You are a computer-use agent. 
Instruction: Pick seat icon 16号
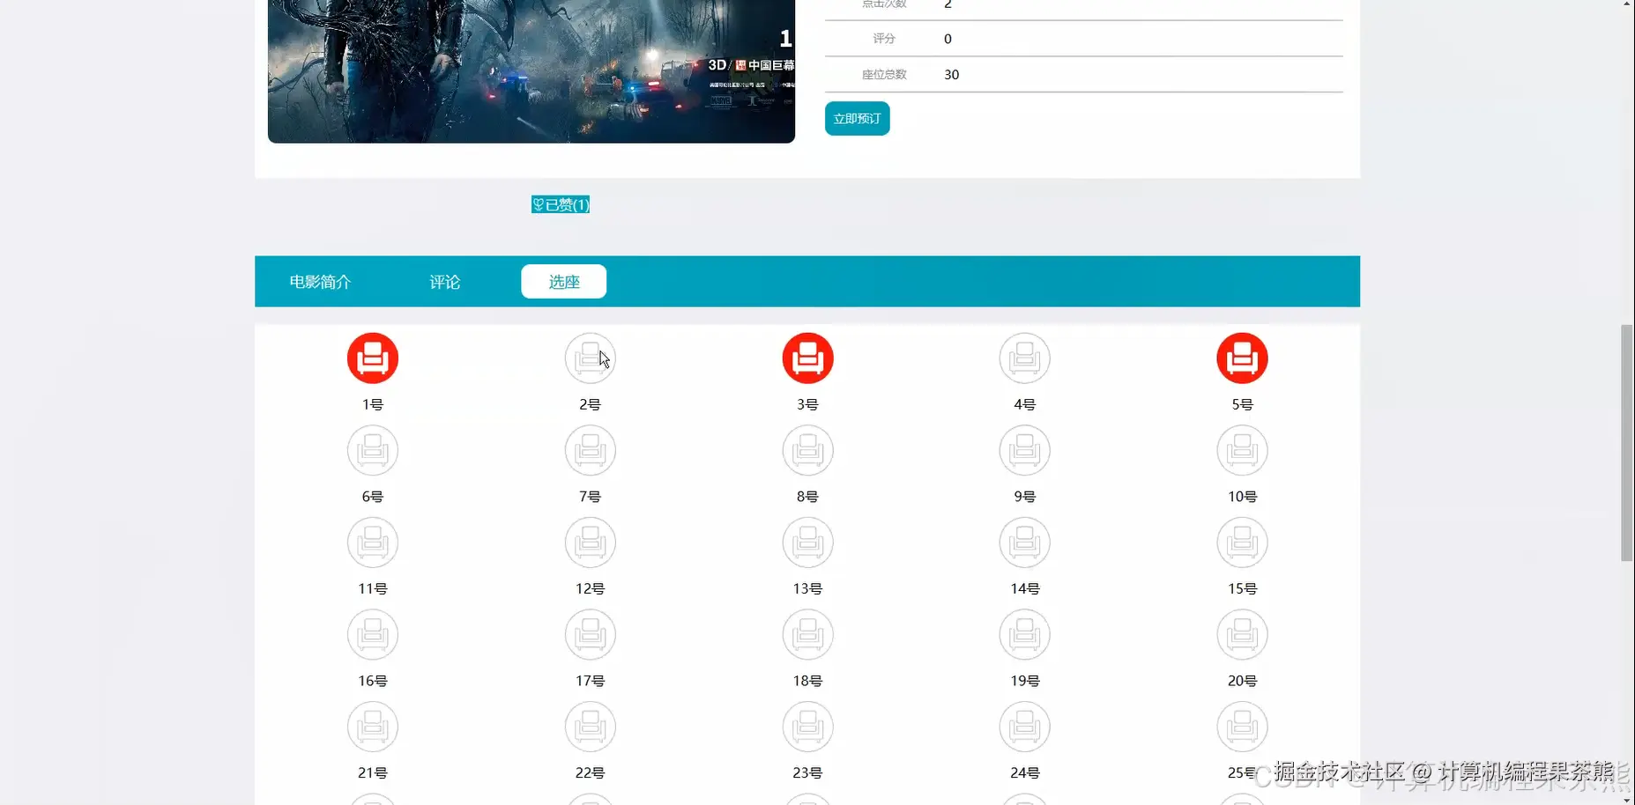tap(373, 634)
